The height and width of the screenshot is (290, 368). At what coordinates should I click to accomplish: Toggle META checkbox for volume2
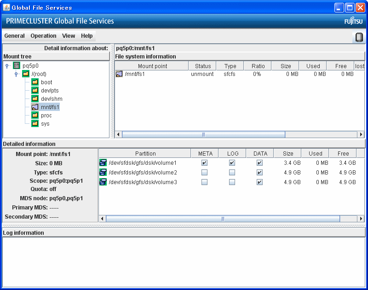(204, 173)
